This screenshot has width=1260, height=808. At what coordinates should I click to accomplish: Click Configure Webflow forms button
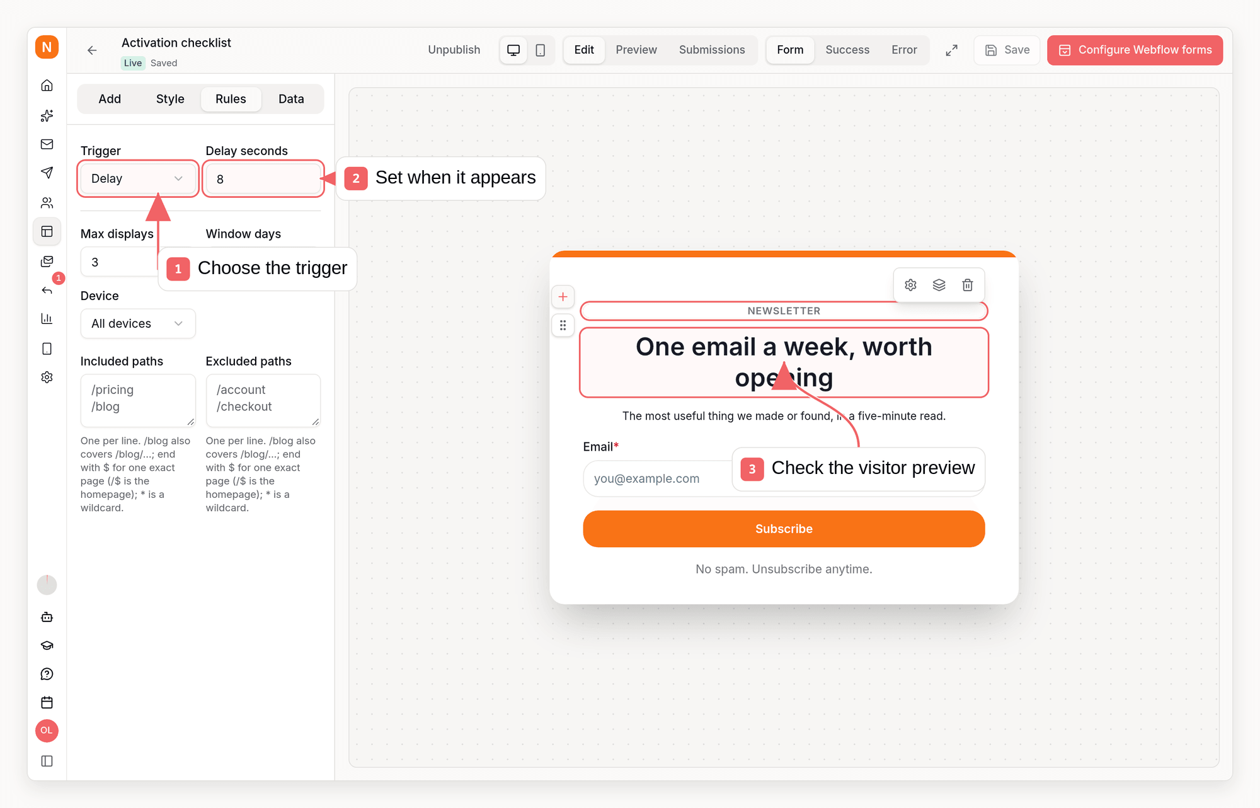(x=1135, y=50)
